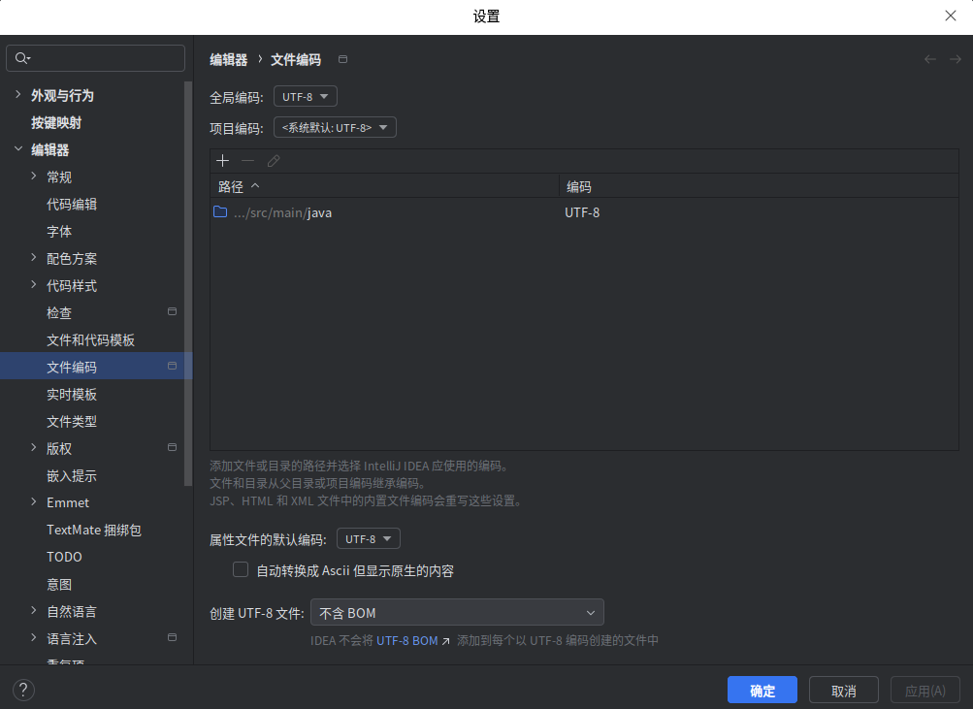
Task: Sort by 路径 column header
Action: 384,187
